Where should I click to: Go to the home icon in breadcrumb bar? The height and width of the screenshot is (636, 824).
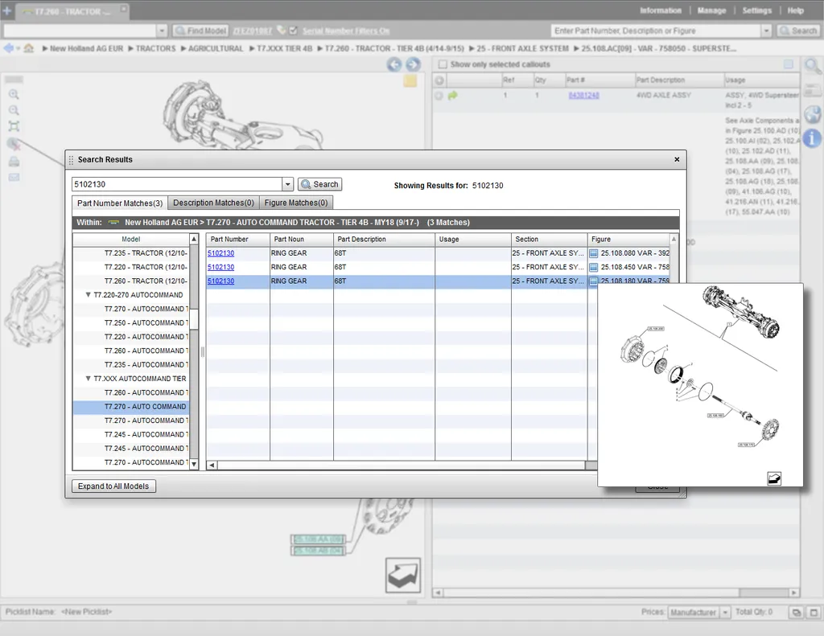pos(29,48)
